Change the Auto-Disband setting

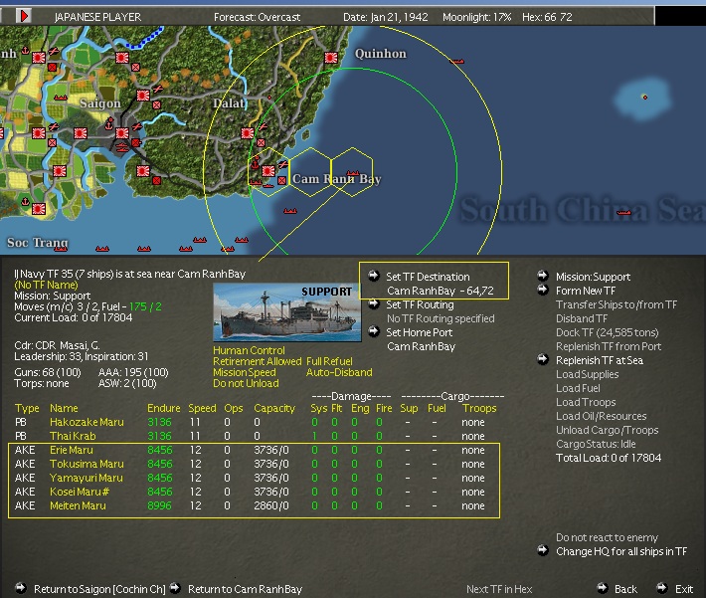click(339, 373)
